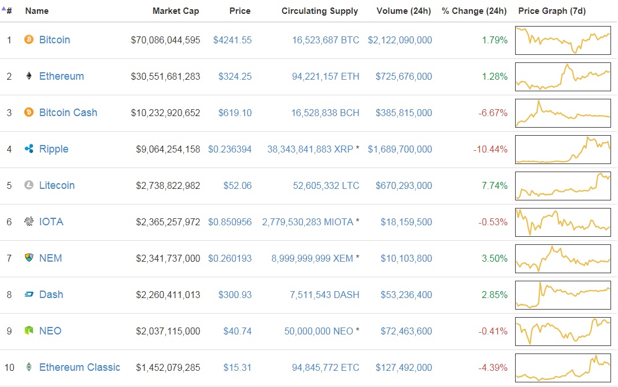The height and width of the screenshot is (387, 618).
Task: Click Ethereum Classic price $15.31
Action: [237, 368]
